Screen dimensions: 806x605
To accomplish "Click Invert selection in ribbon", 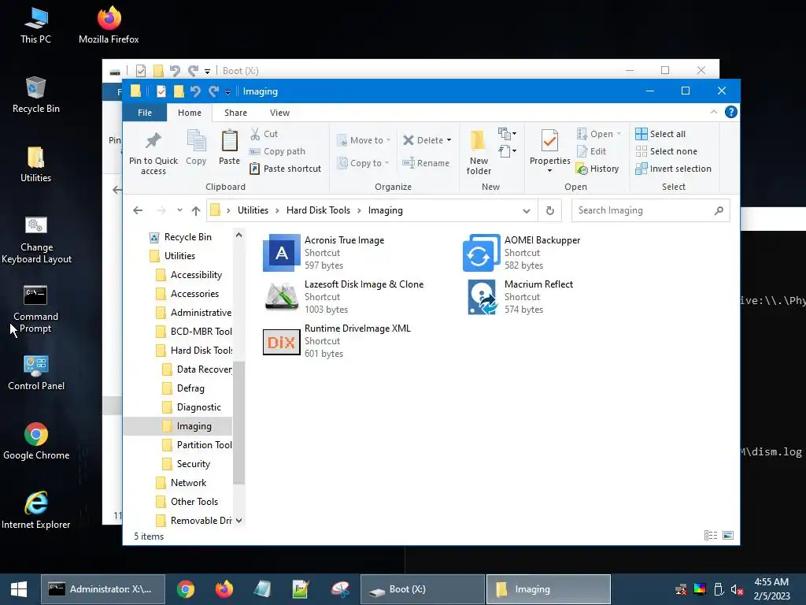I will (x=674, y=169).
